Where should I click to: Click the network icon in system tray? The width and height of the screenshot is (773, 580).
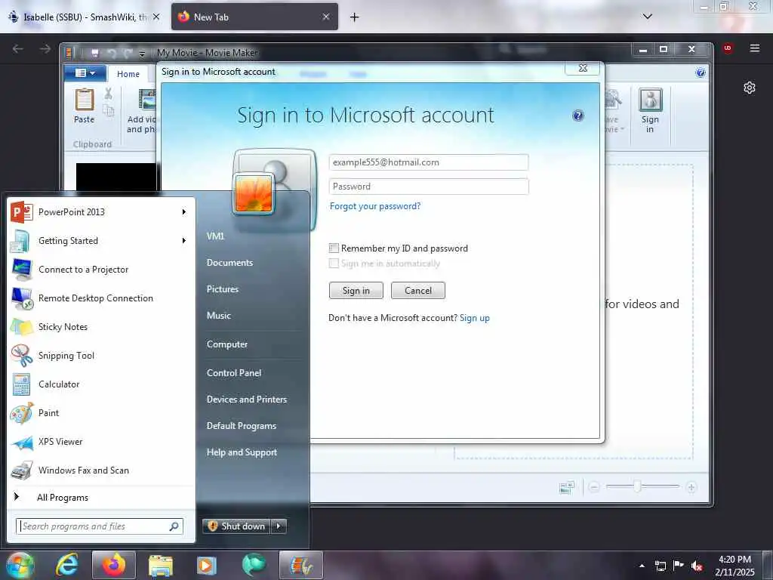(660, 566)
